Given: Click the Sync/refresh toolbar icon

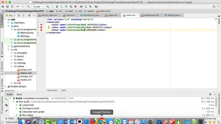Looking at the screenshot, I should (12, 7).
